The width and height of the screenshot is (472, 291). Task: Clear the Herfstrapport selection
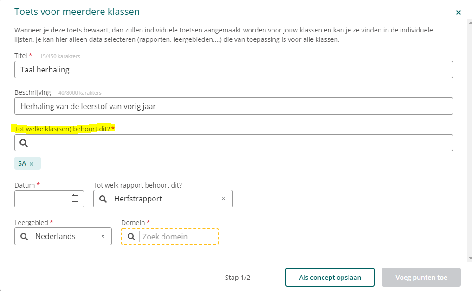tap(223, 199)
